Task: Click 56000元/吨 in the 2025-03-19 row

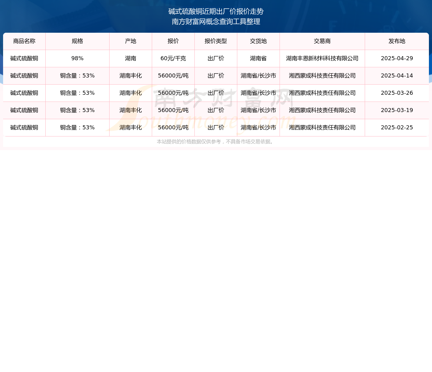Action: click(x=173, y=110)
